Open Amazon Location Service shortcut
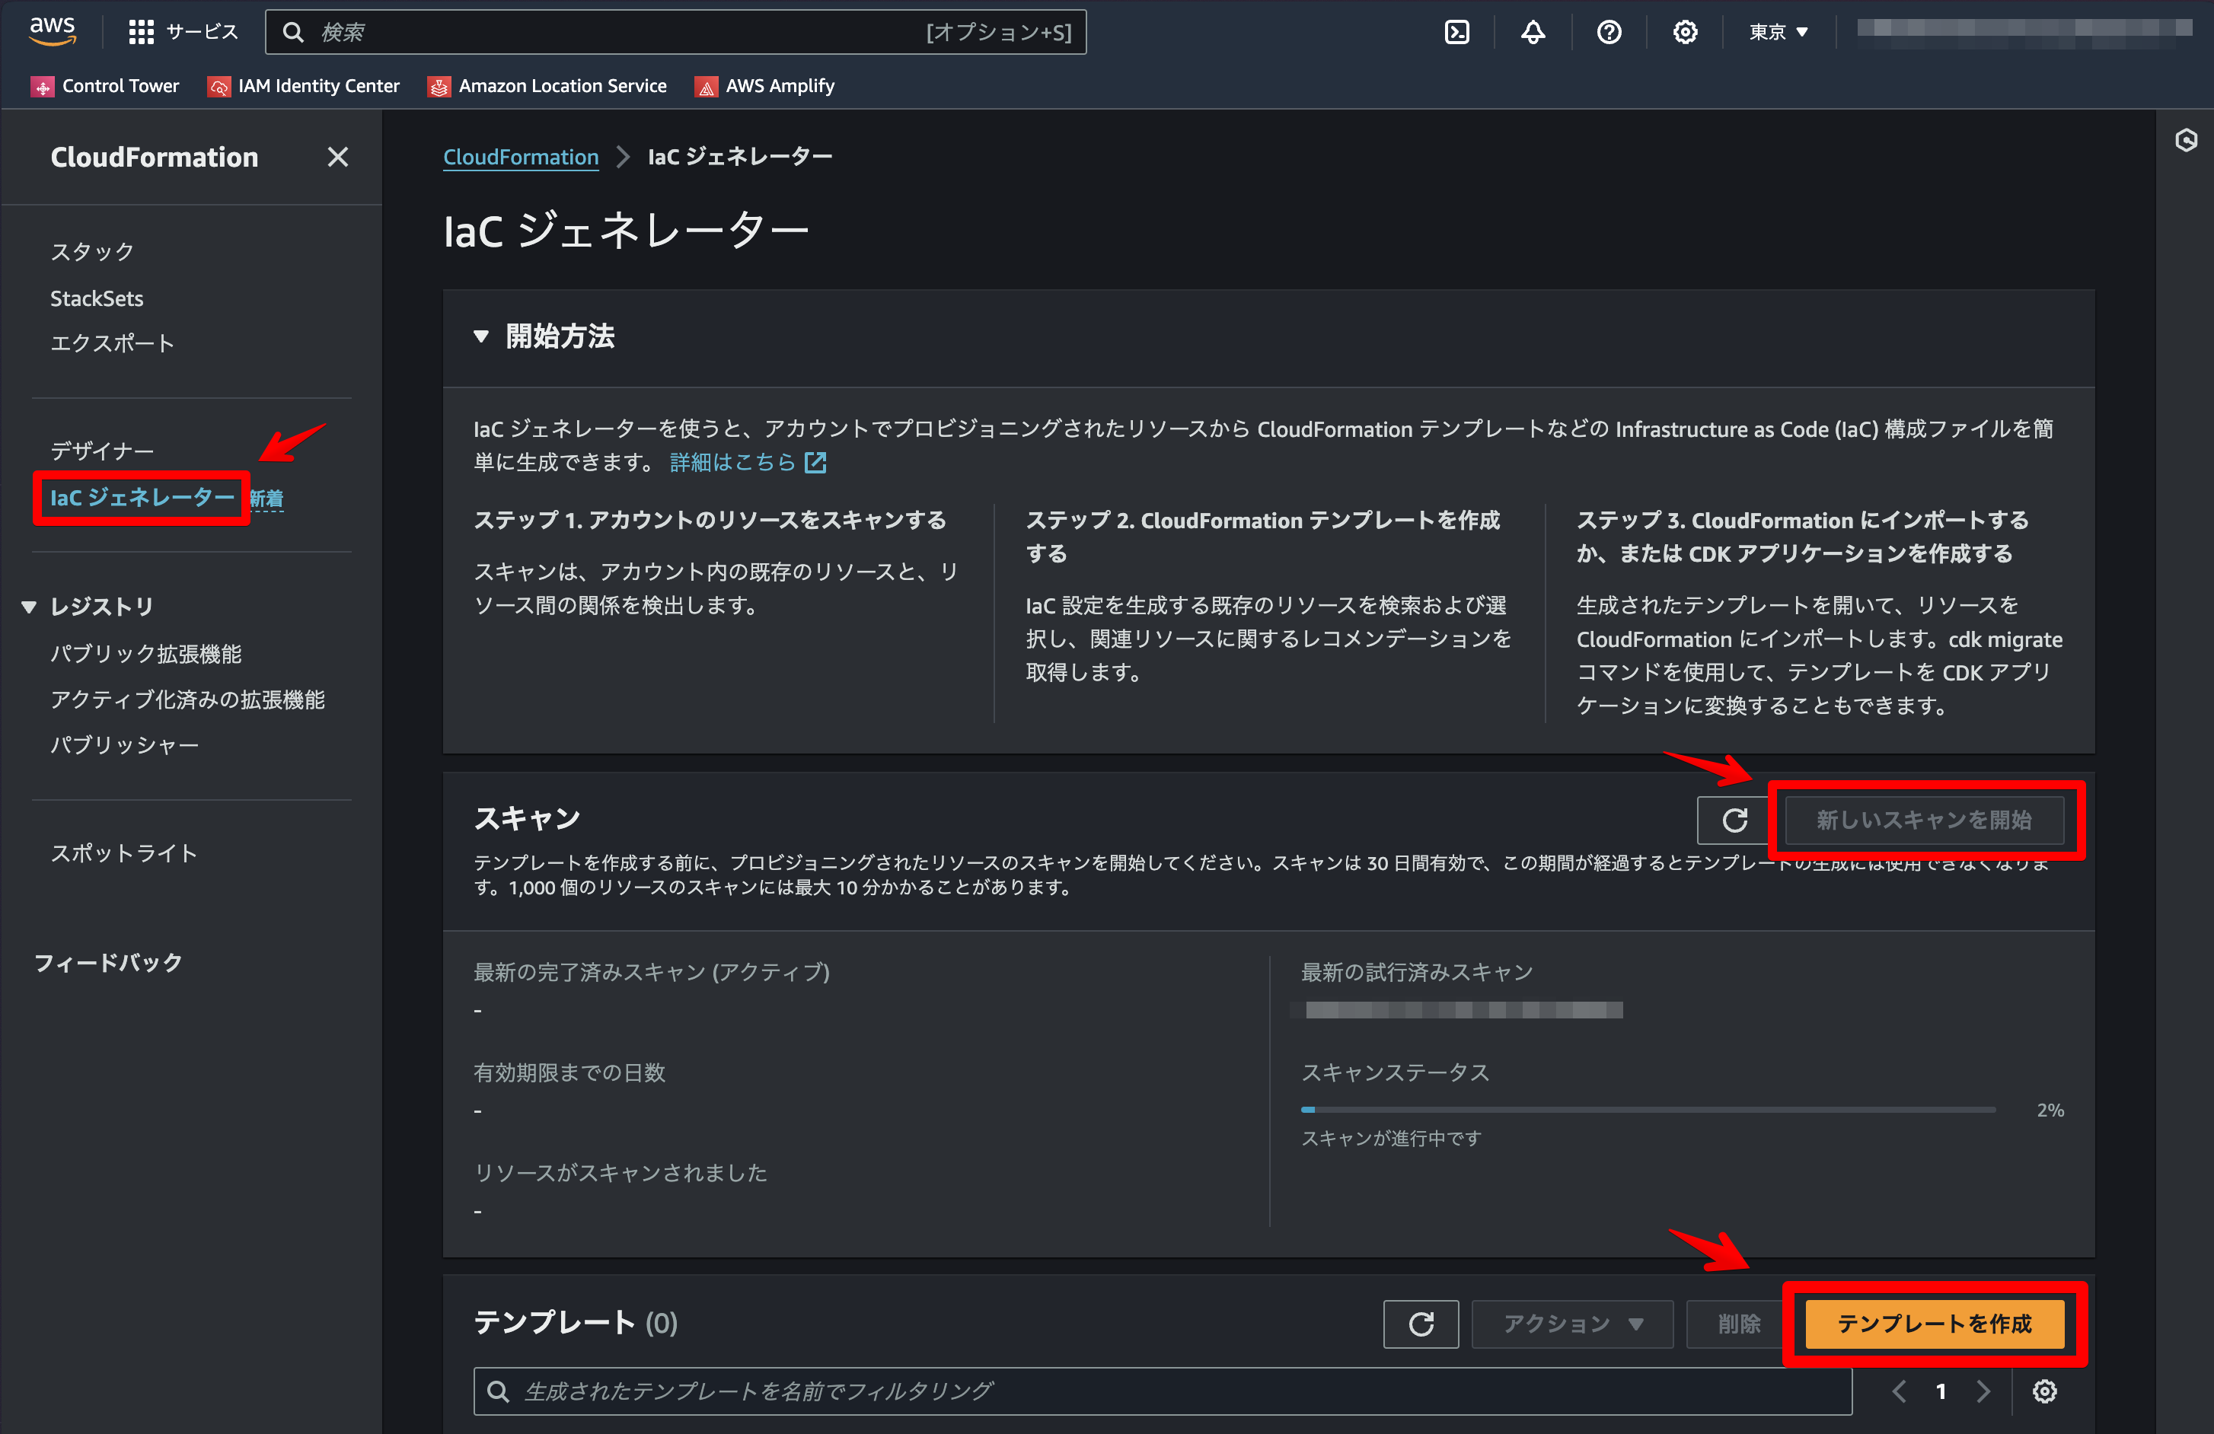The height and width of the screenshot is (1434, 2214). tap(547, 85)
